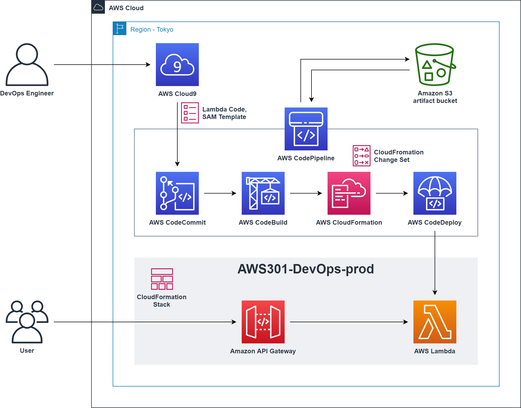Select 'CloudFromation Change Set' text
The image size is (521, 408).
pyautogui.click(x=399, y=156)
